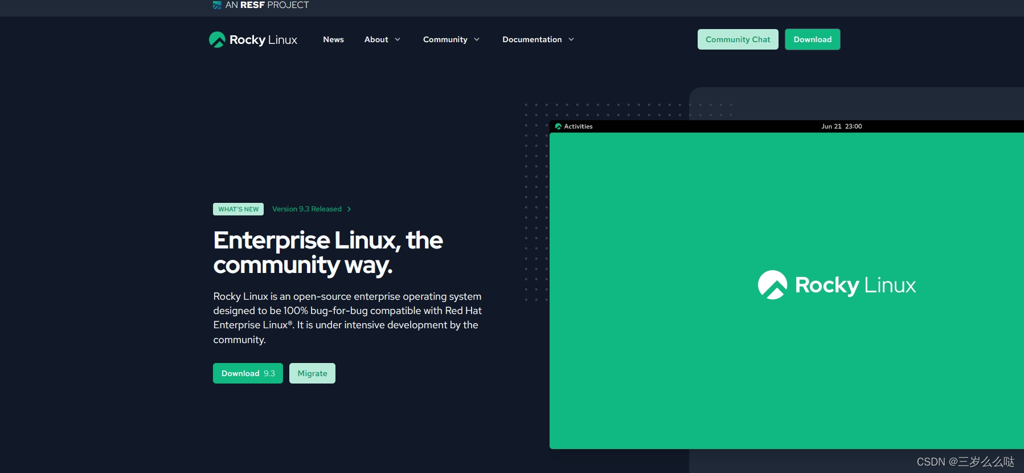Viewport: 1024px width, 473px height.
Task: Expand the Community dropdown chevron
Action: click(x=477, y=39)
